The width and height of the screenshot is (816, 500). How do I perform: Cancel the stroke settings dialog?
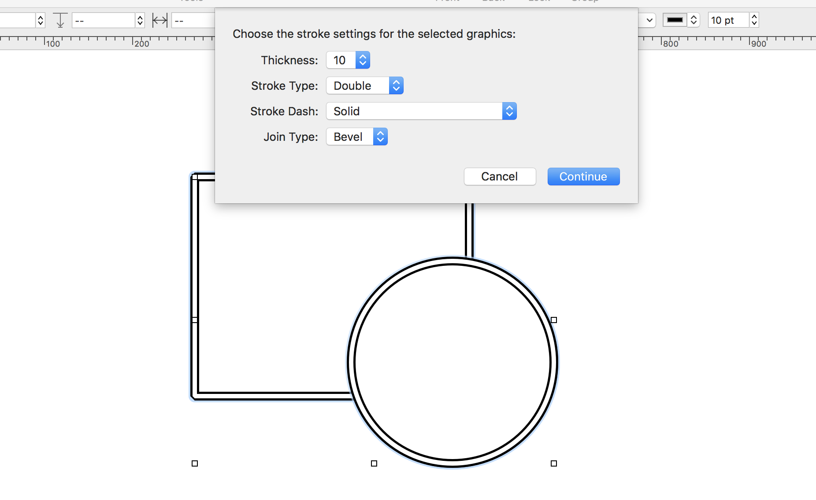500,176
